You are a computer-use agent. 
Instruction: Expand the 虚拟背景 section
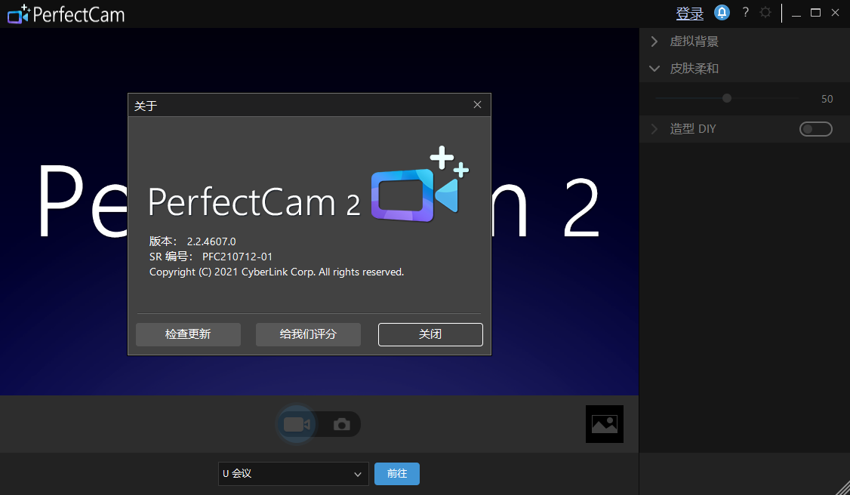[x=654, y=42]
